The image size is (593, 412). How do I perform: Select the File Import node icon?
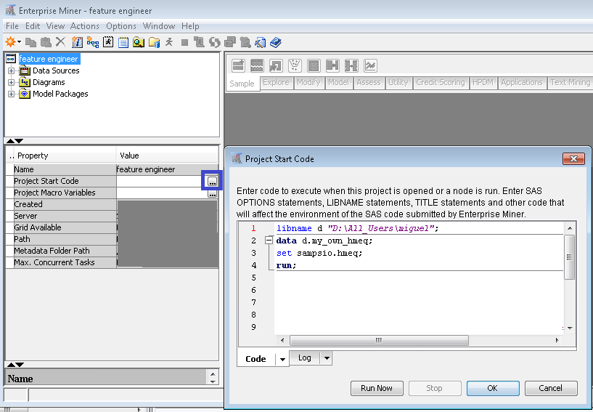point(276,65)
